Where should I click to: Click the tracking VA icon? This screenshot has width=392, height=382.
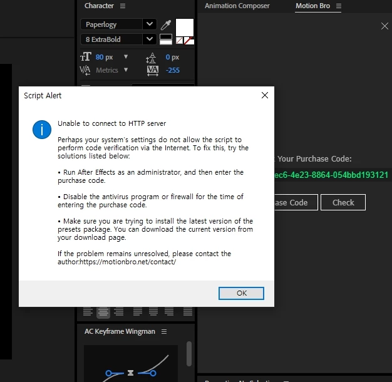point(153,71)
